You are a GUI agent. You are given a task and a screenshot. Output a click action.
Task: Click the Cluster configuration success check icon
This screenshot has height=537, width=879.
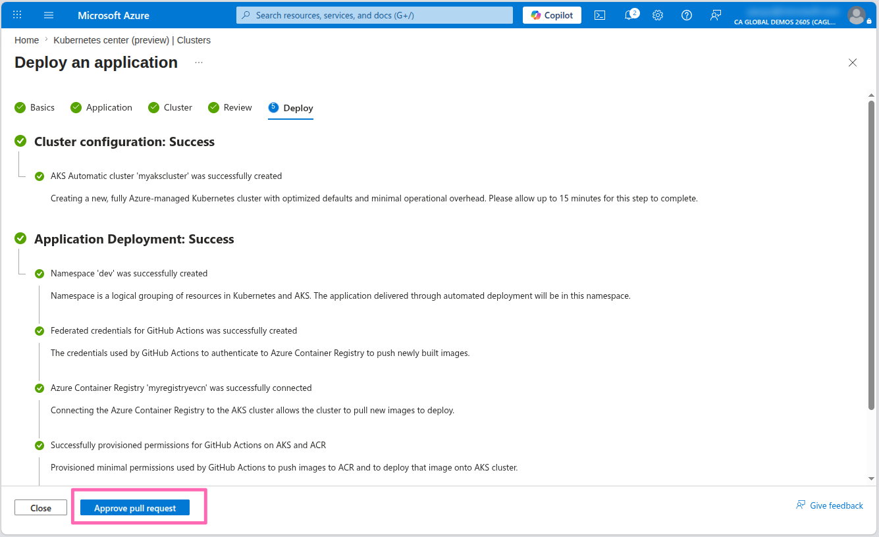click(x=20, y=141)
